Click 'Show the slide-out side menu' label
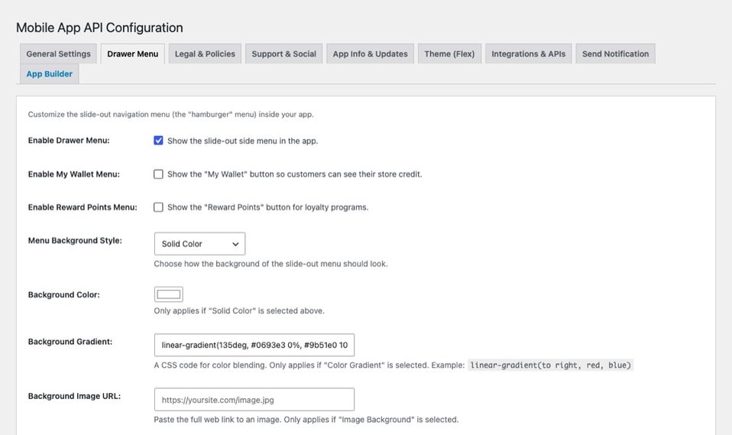The width and height of the screenshot is (732, 435). tap(243, 141)
